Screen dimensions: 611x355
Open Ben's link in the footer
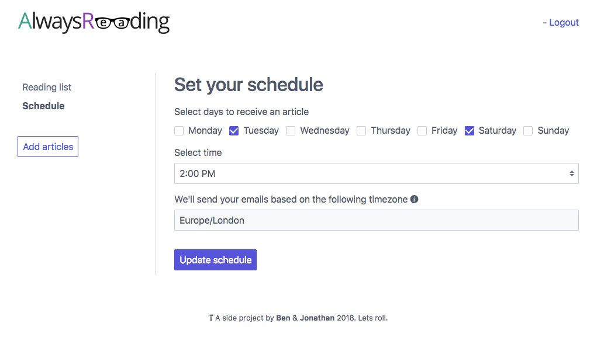(283, 318)
